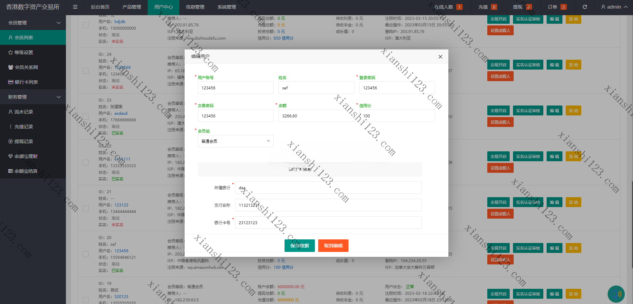This screenshot has height=304, width=633.
Task: Open username link 520123
Action: tap(121, 297)
